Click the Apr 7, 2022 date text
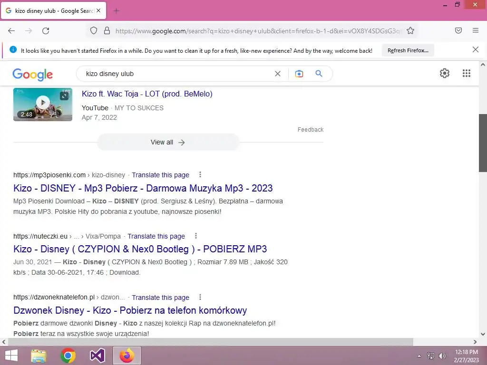 (99, 118)
